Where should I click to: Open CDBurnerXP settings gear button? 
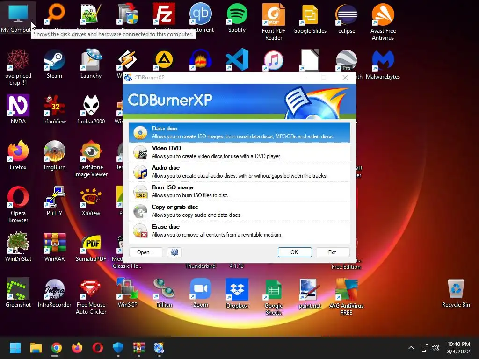coord(174,252)
